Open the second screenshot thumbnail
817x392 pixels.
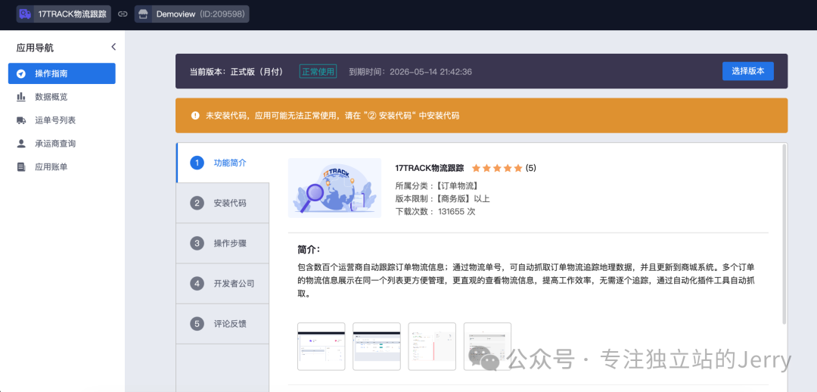[377, 346]
